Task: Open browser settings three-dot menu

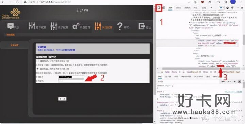Action: tap(241, 2)
